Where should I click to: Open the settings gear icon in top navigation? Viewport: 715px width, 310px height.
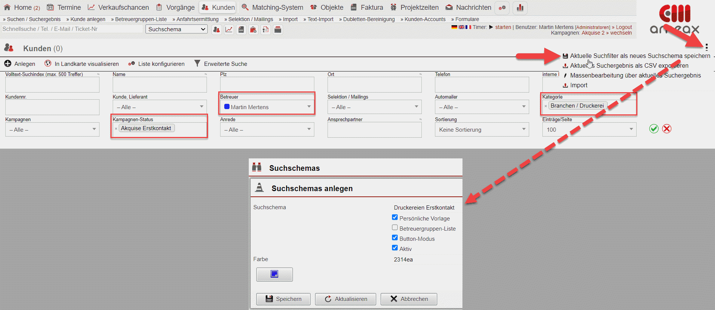pyautogui.click(x=502, y=8)
